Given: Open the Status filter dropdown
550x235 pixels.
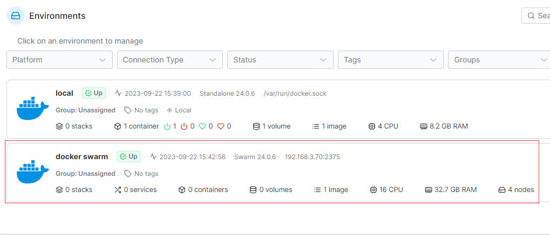Looking at the screenshot, I should pos(280,60).
